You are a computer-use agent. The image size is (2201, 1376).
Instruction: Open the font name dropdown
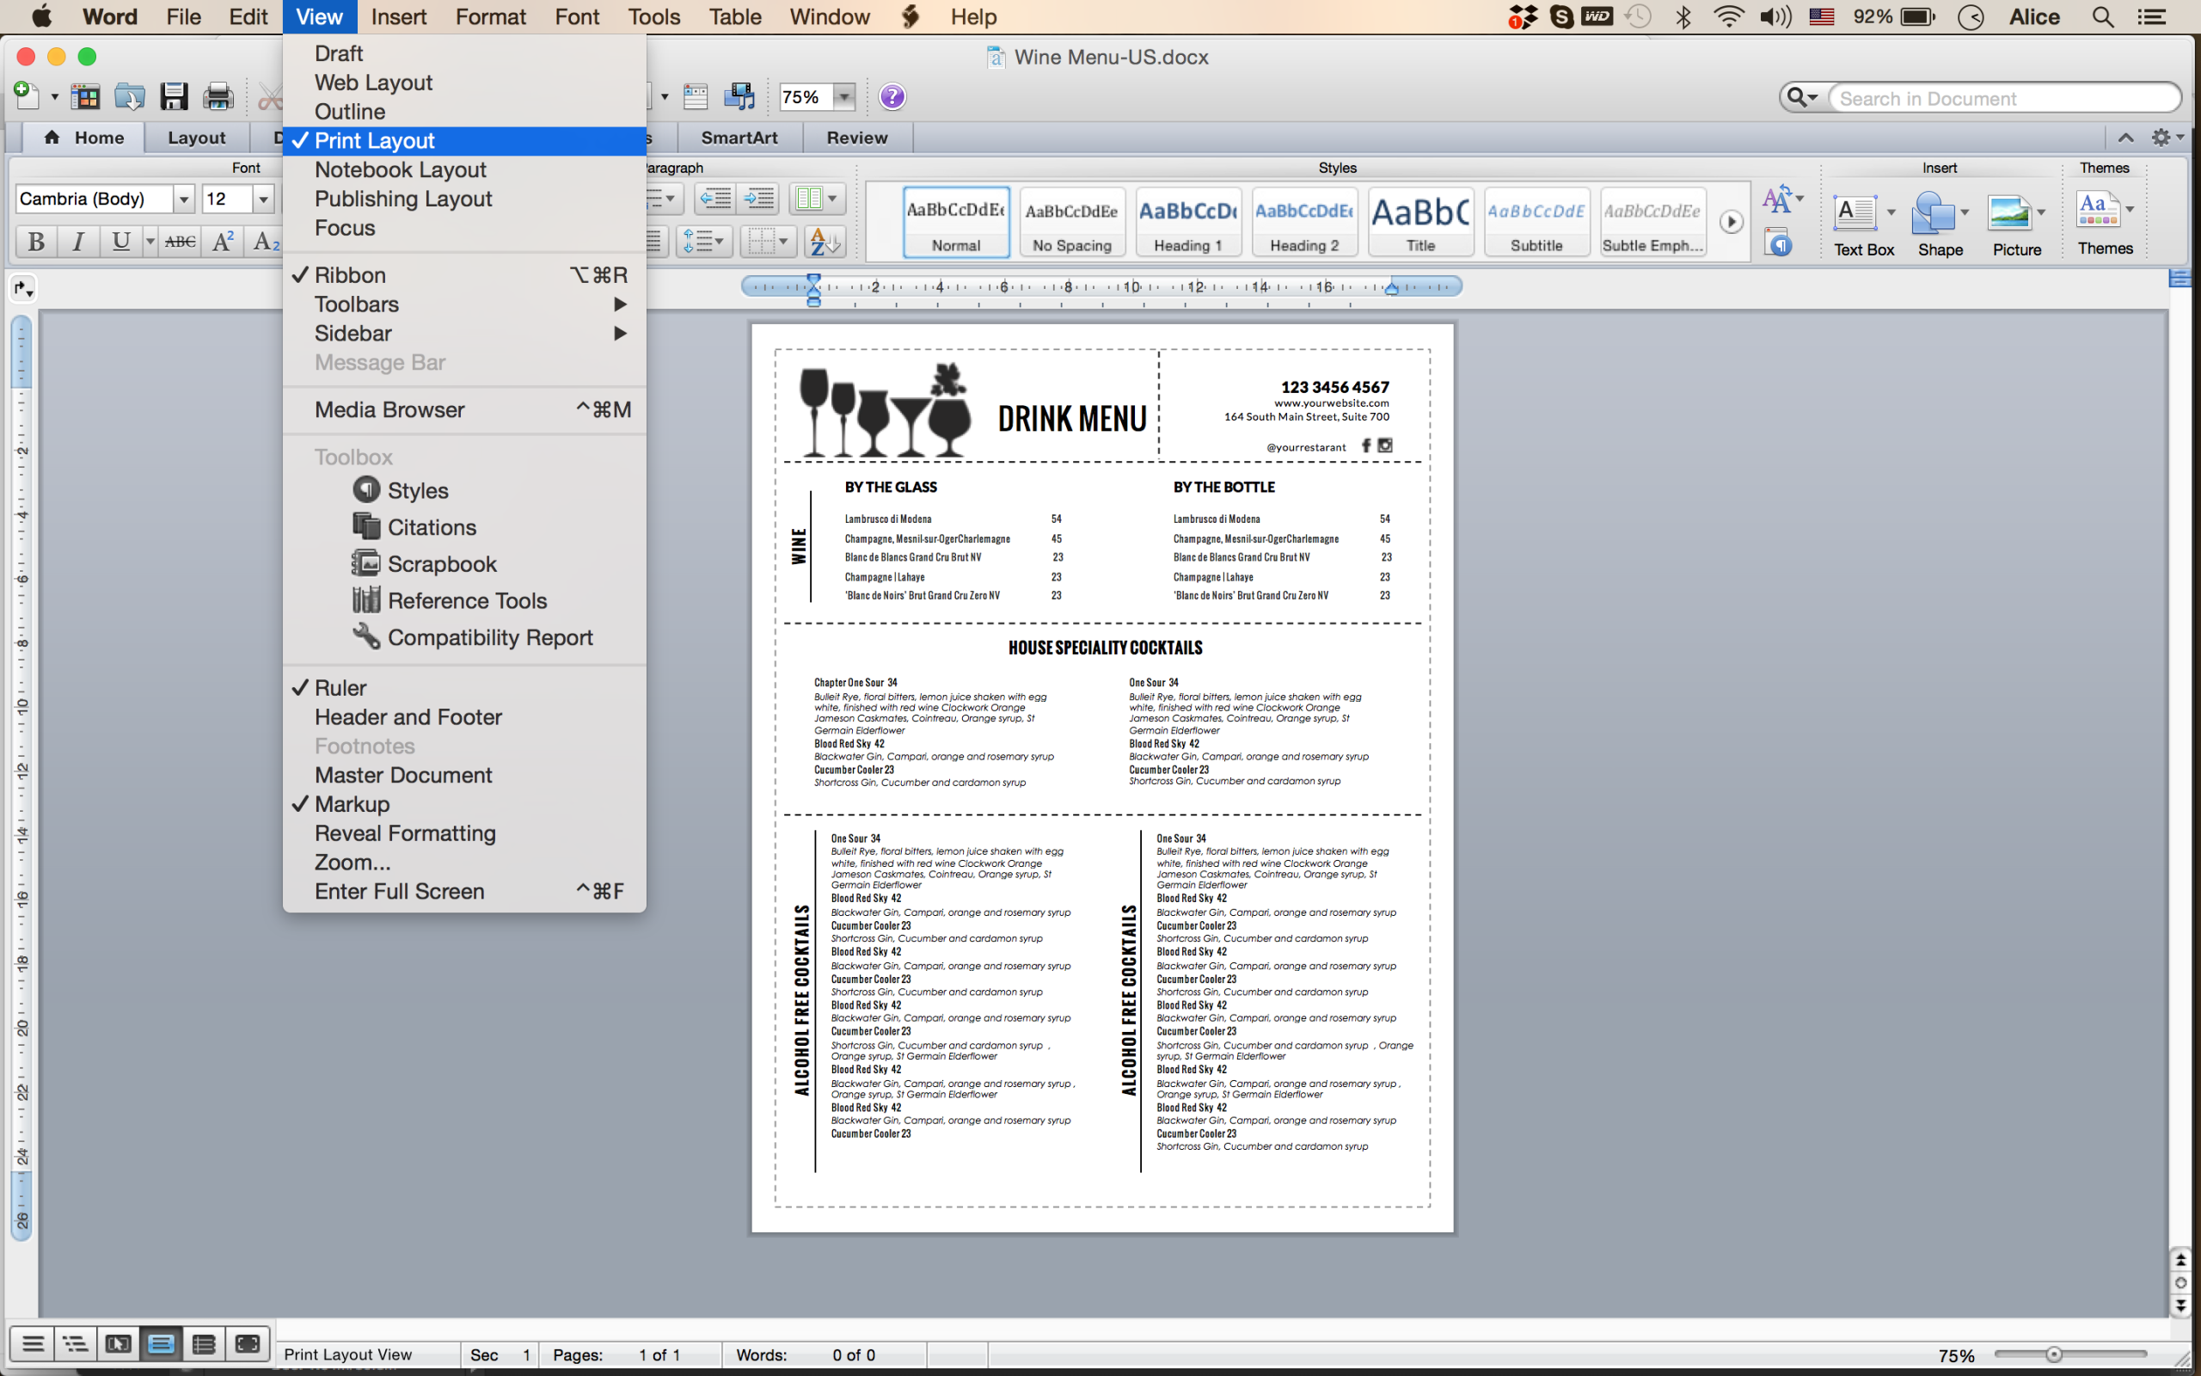(184, 199)
